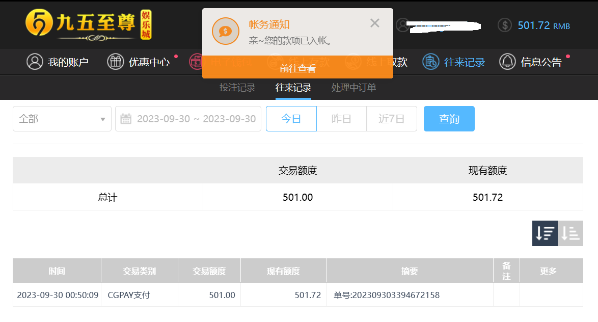598x322 pixels.
Task: Click the date range input field
Action: (188, 119)
